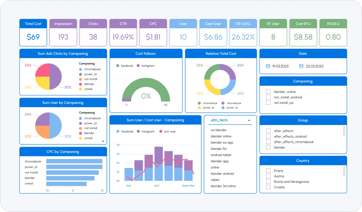Click the purple instagram legend dot in Cost Follows
Screen dimensions: 362x212
pyautogui.click(x=138, y=66)
